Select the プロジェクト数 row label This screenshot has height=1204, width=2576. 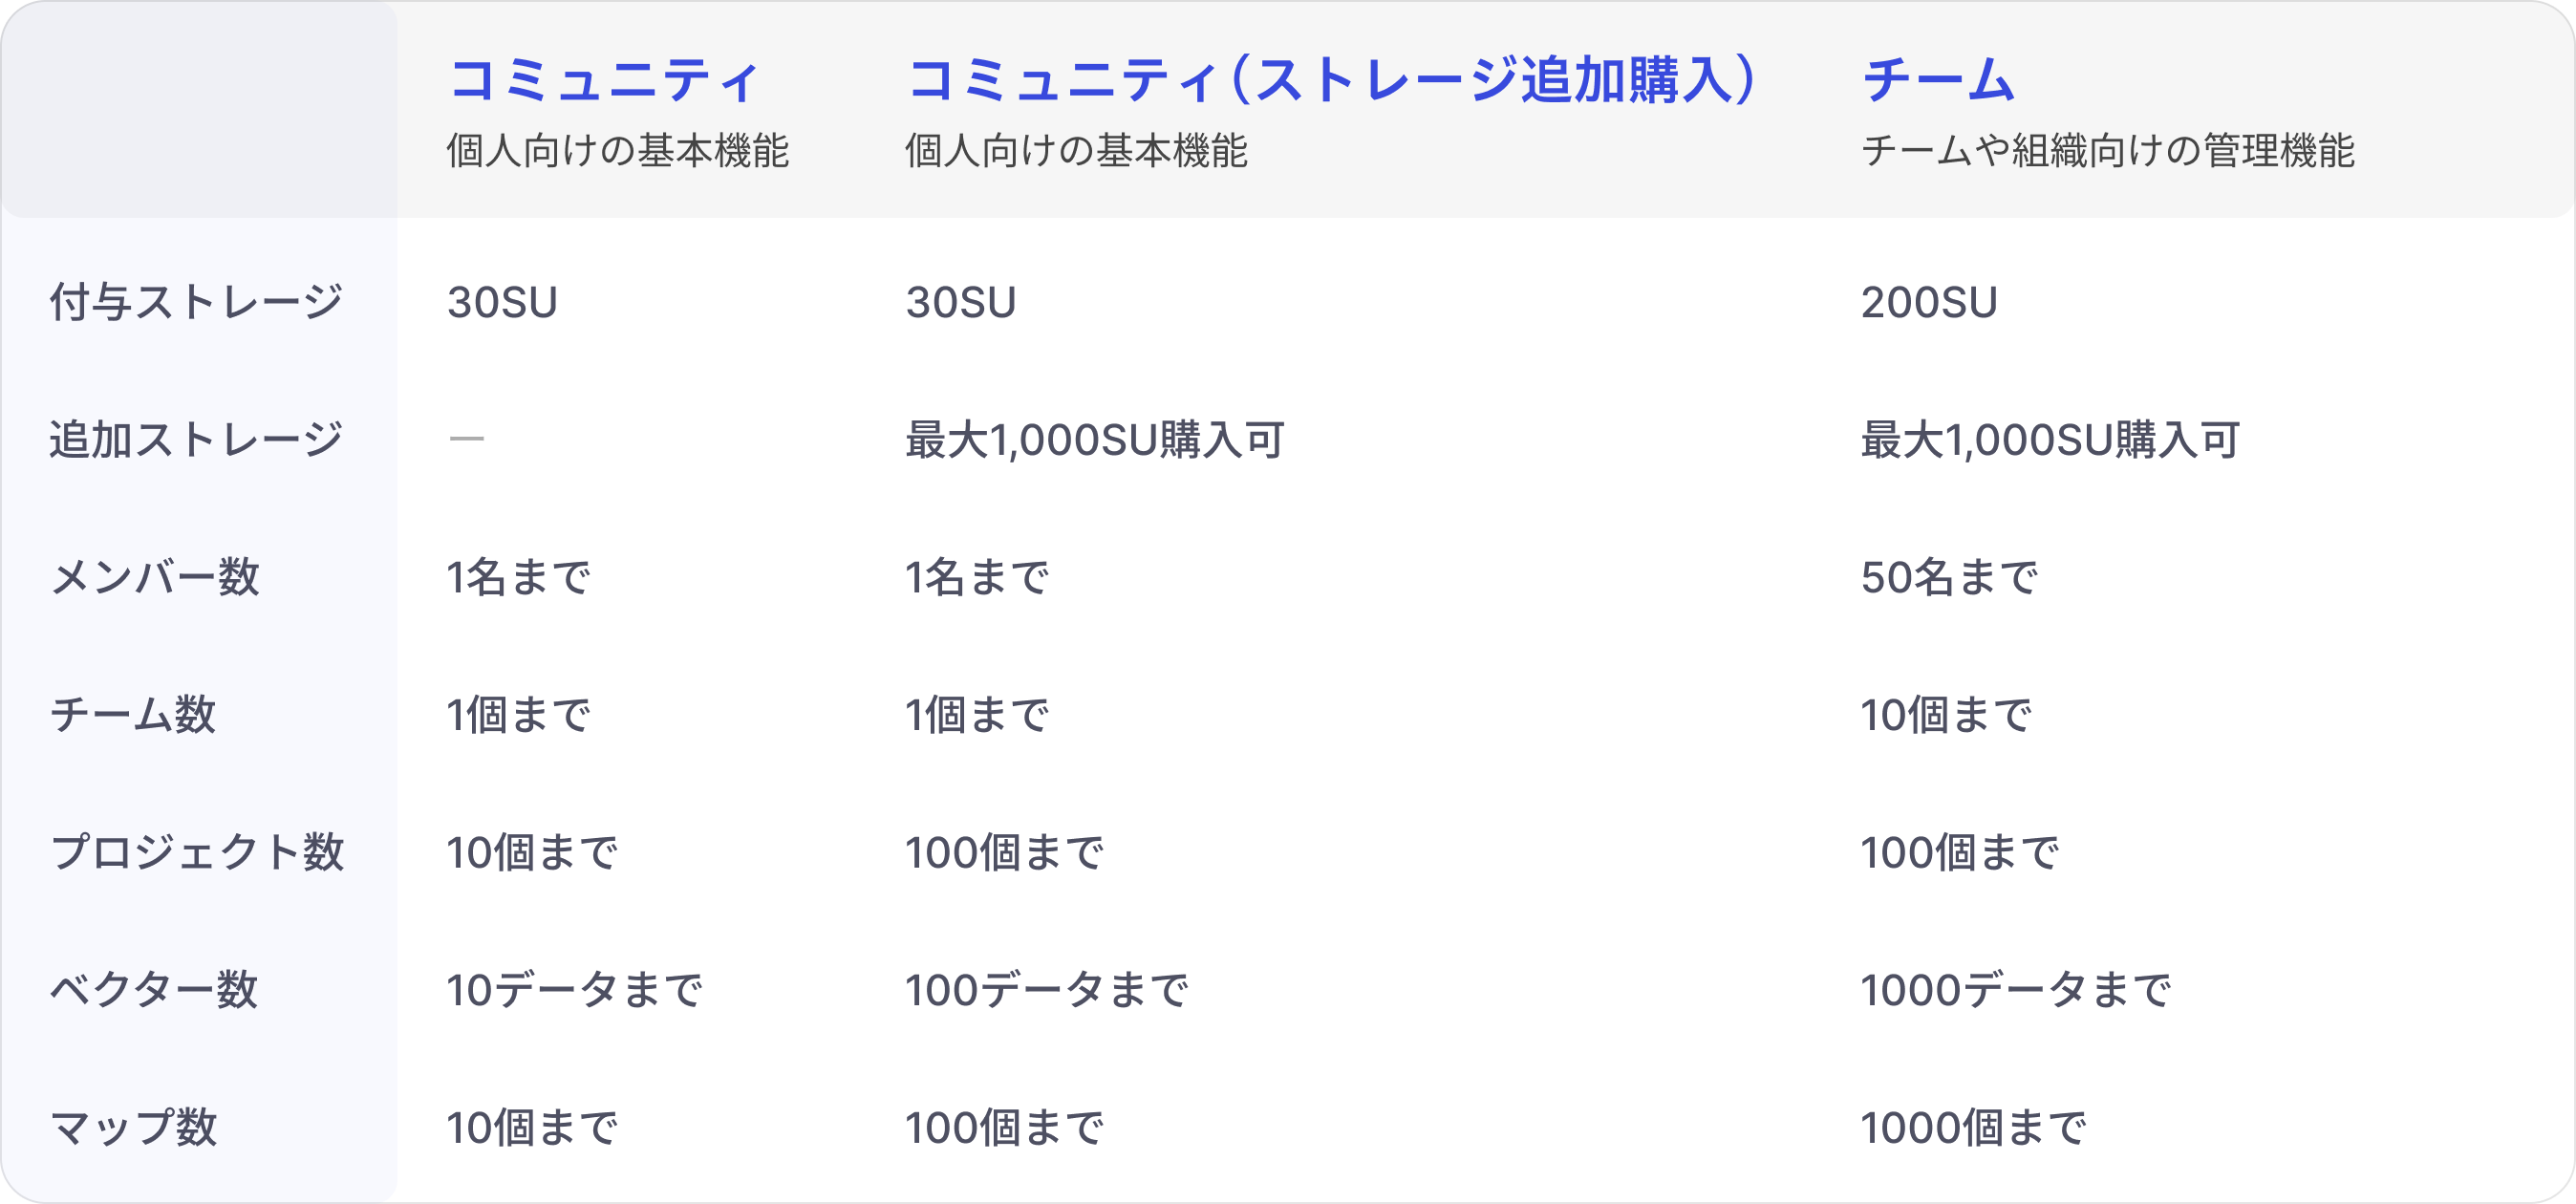[197, 852]
